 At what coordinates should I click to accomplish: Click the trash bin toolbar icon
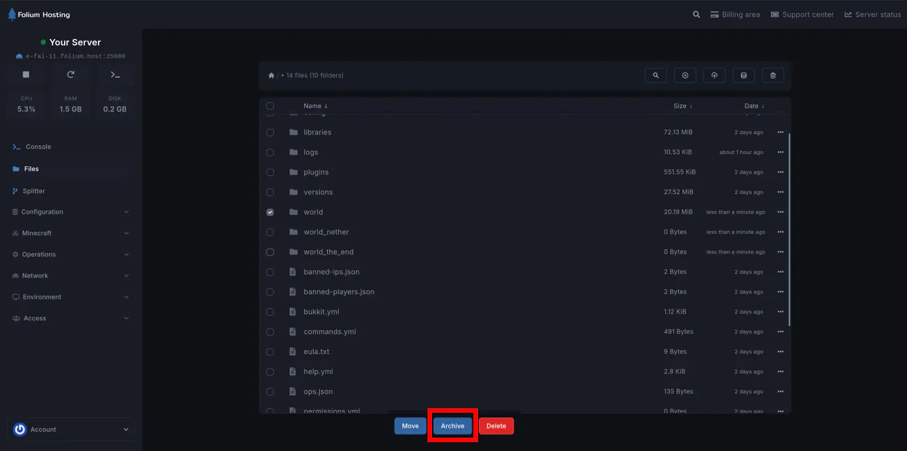point(773,75)
